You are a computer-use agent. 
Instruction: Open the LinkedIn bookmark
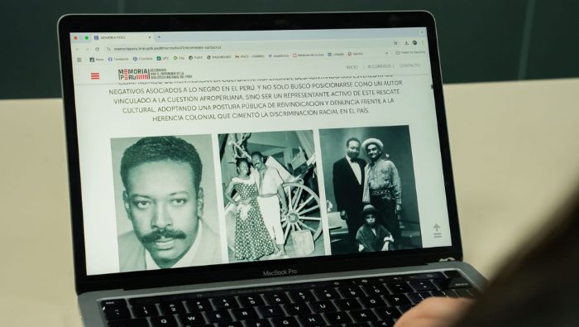point(336,55)
